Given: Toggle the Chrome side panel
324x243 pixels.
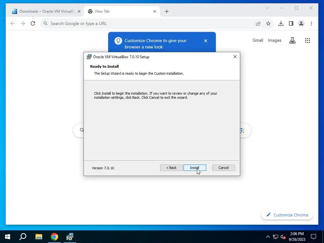Looking at the screenshot, I should coord(291,23).
